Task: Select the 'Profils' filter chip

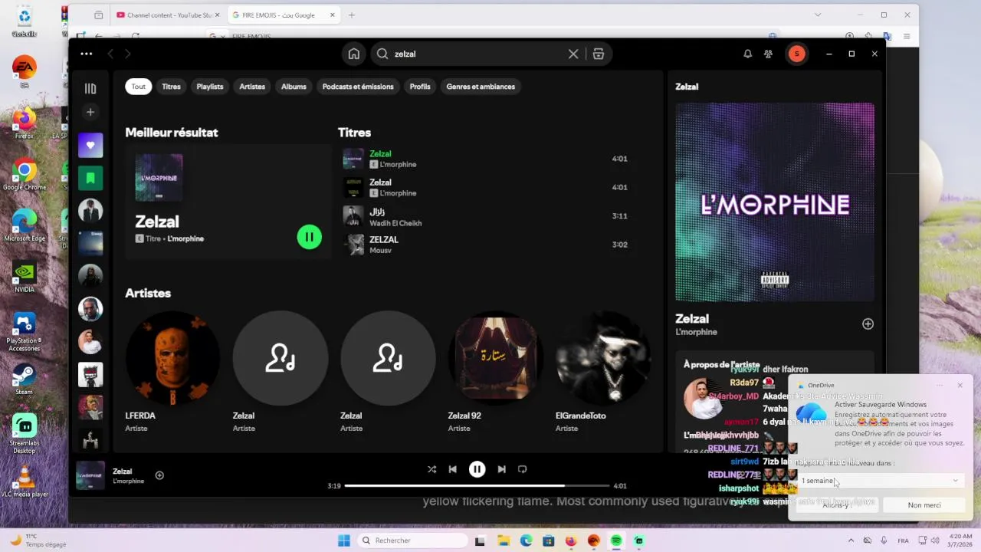Action: [420, 87]
